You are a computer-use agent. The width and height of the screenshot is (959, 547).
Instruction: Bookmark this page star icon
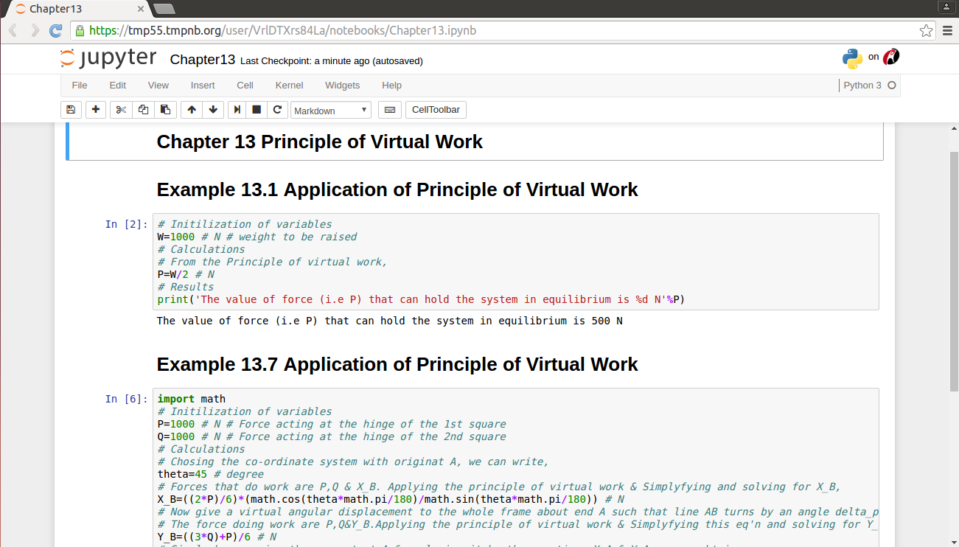[927, 30]
